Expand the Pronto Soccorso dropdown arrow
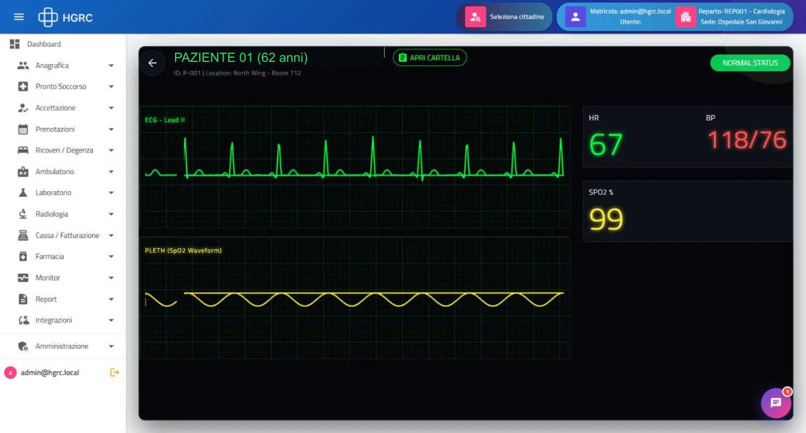This screenshot has height=433, width=806. coord(111,86)
